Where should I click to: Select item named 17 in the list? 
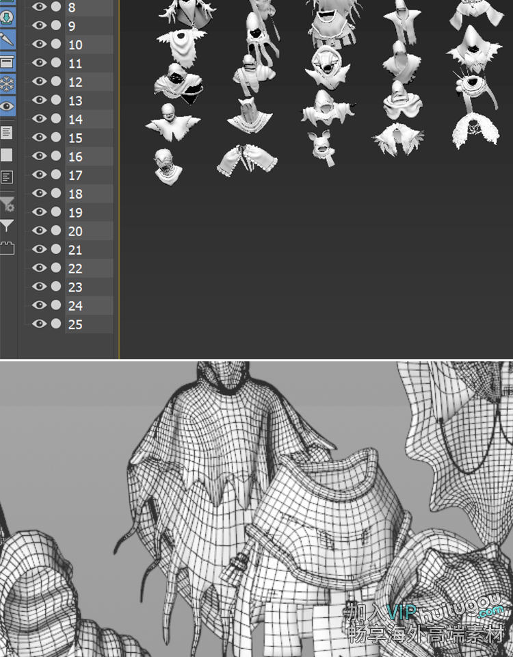click(x=89, y=175)
